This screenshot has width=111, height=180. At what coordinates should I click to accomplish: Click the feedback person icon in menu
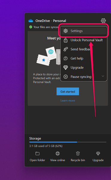pos(66,49)
